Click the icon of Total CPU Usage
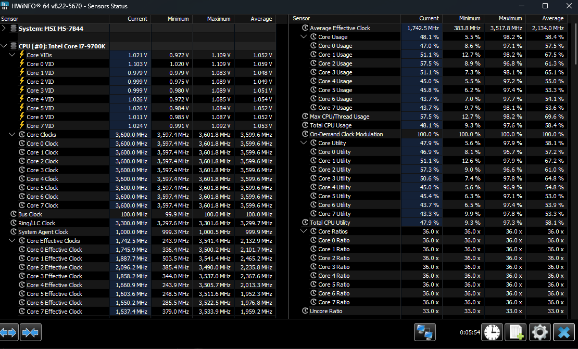Screen dimensions: 578x349 pyautogui.click(x=305, y=125)
